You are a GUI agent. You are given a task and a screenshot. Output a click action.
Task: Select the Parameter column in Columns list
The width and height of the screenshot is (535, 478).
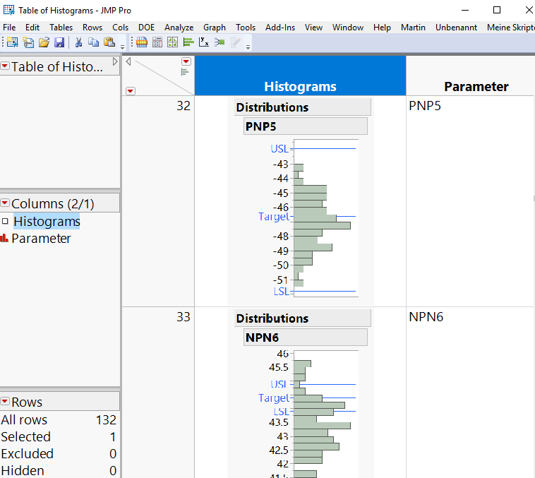point(41,239)
